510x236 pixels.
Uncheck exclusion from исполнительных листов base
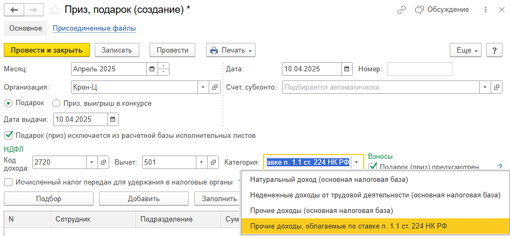[8, 135]
